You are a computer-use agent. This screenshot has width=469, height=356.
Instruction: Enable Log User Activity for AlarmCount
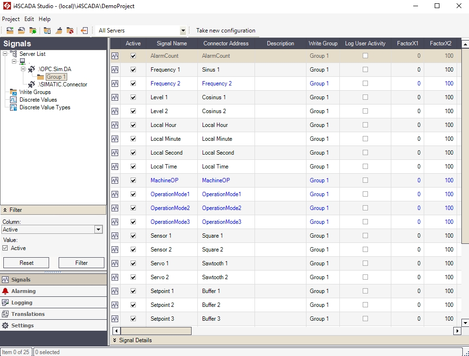tap(365, 56)
